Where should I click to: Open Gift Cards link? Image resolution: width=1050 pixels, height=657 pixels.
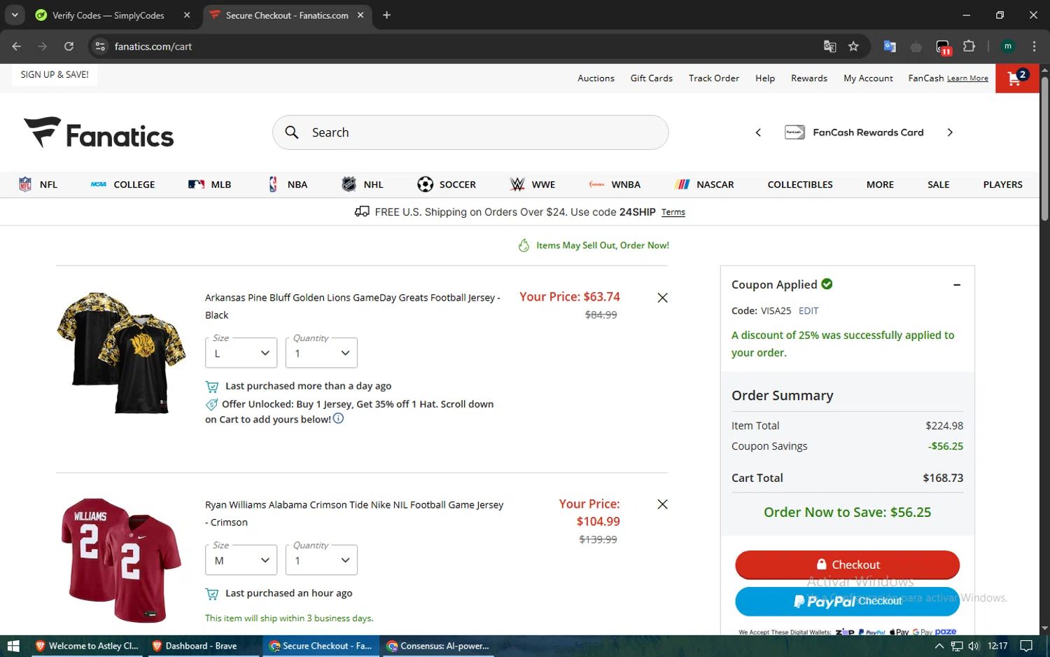(x=651, y=78)
